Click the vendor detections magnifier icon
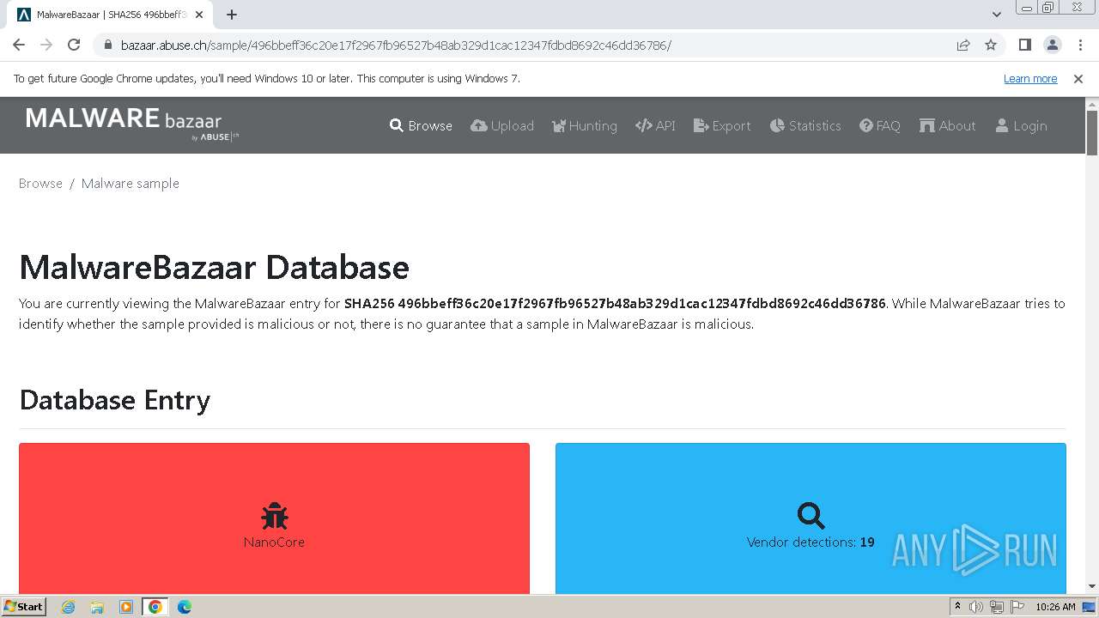This screenshot has width=1099, height=618. [x=811, y=516]
